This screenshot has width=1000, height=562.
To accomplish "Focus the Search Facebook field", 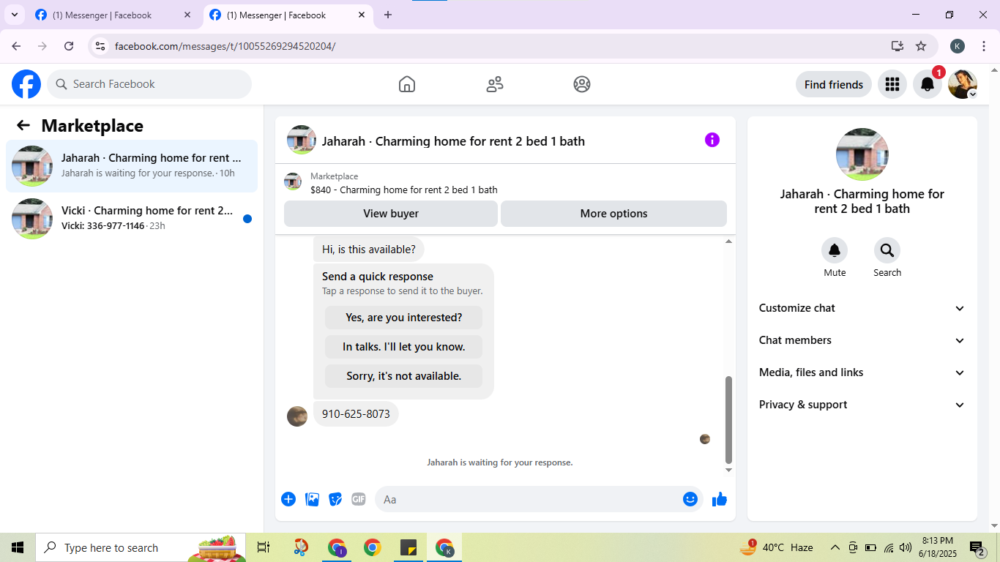I will coord(149,84).
